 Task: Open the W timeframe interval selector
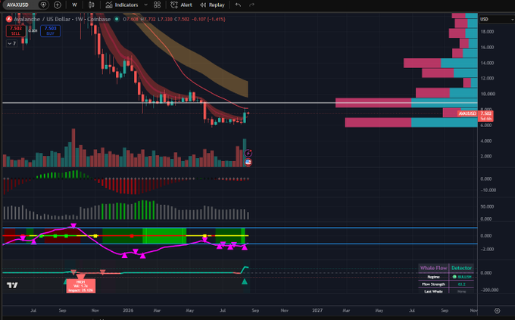coord(74,5)
